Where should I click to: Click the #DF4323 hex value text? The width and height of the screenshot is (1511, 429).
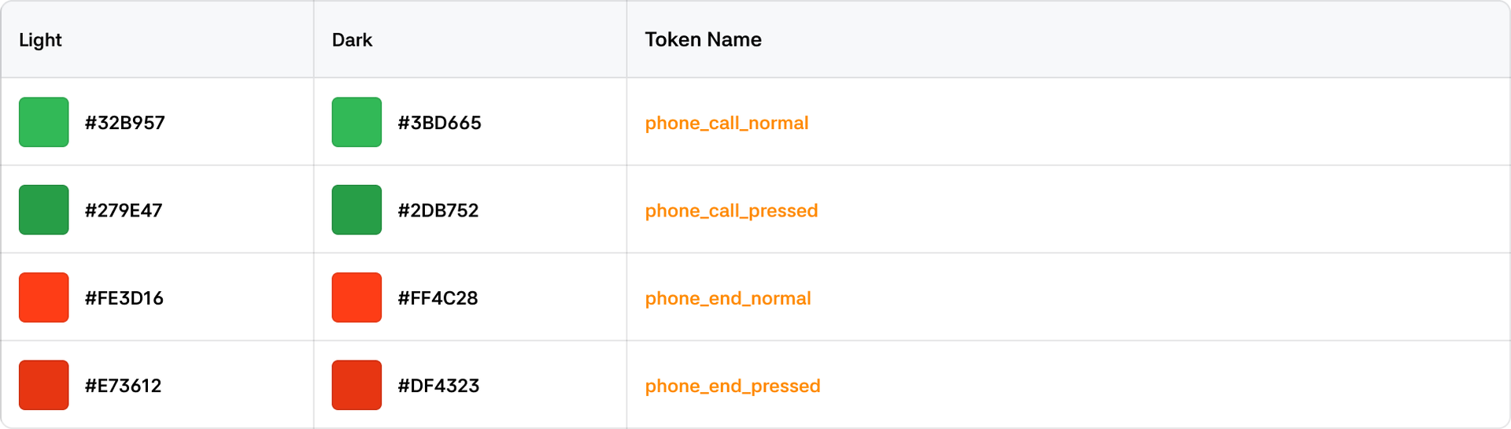coord(438,386)
